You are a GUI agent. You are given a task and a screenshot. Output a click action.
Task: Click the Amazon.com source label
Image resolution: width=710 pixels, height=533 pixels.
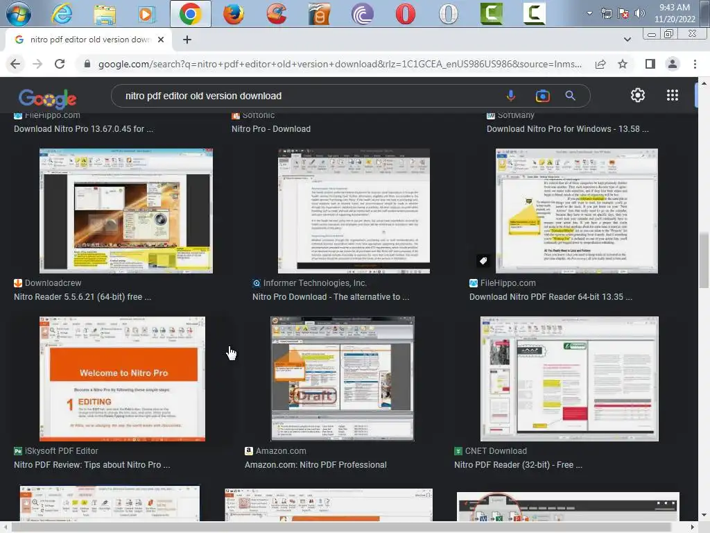[281, 451]
